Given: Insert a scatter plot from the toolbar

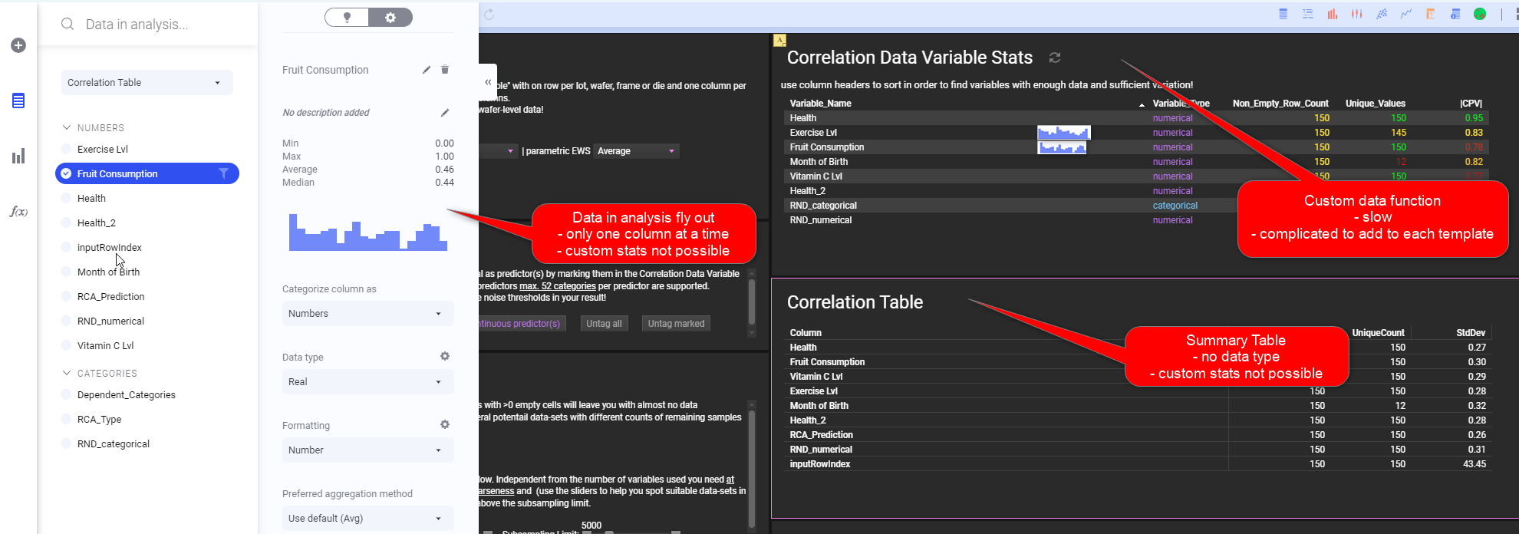Looking at the screenshot, I should pos(1382,14).
